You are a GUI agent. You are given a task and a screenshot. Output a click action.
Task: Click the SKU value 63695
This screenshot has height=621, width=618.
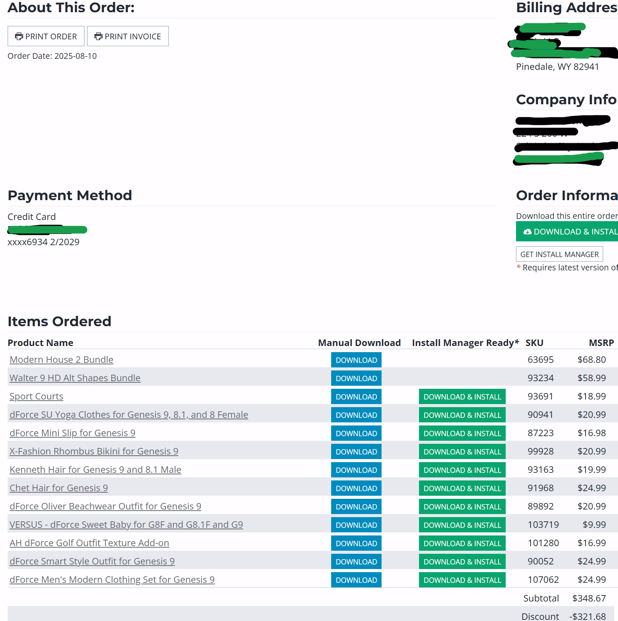pyautogui.click(x=540, y=360)
